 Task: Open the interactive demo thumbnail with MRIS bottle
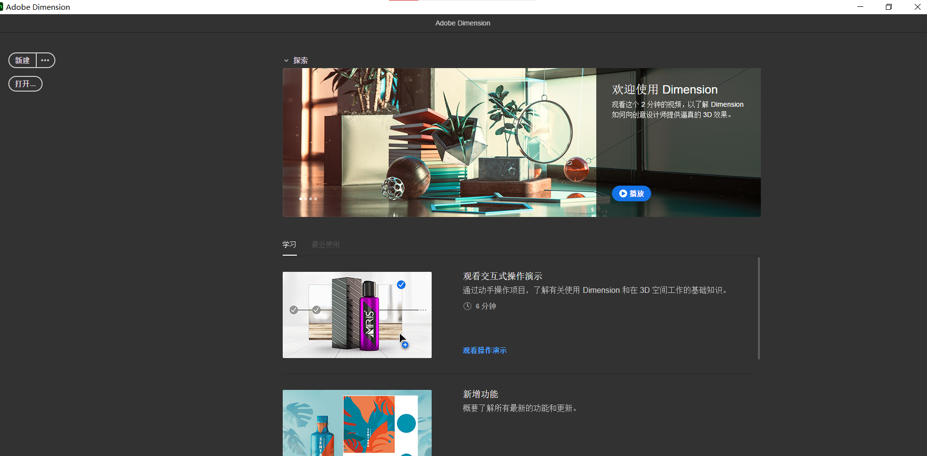[x=357, y=315]
